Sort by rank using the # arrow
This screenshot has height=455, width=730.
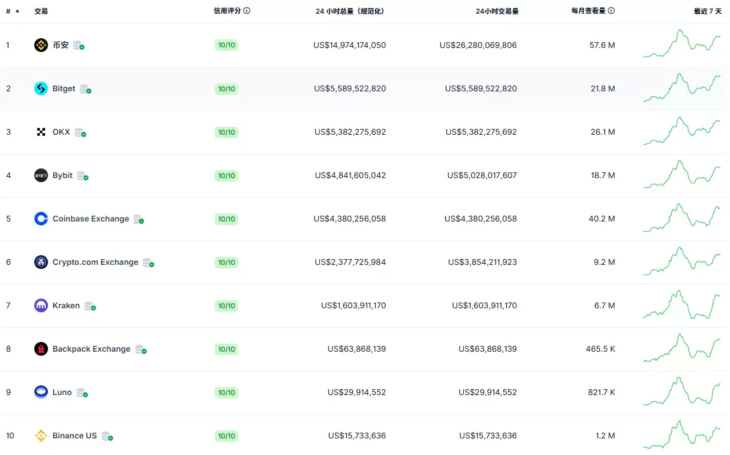(17, 11)
